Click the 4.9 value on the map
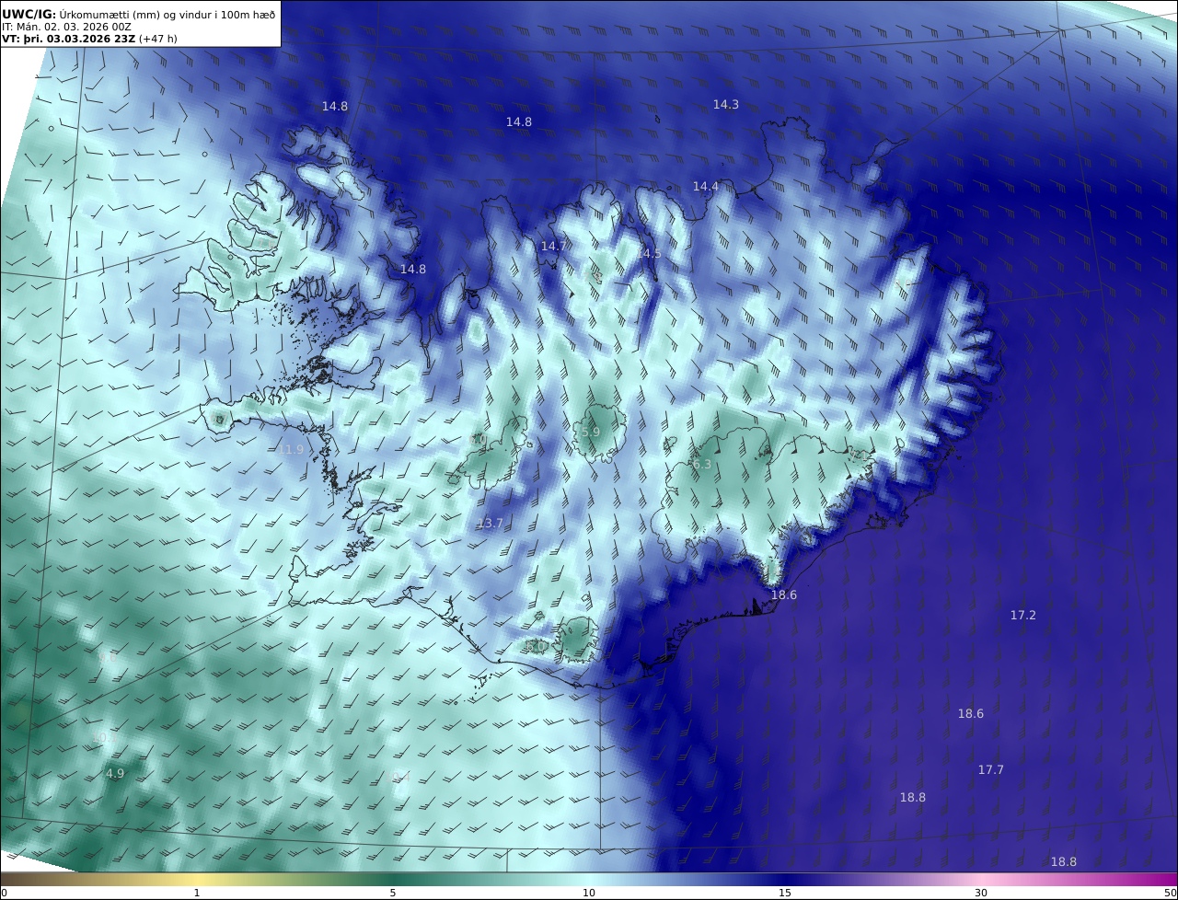 point(115,775)
